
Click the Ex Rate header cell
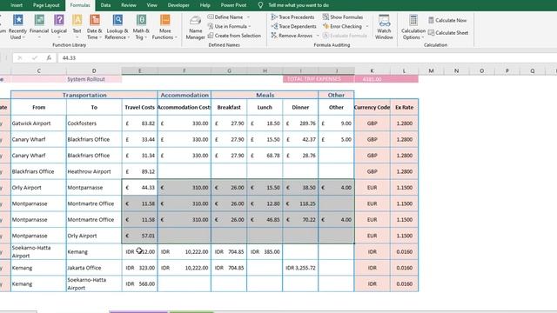pyautogui.click(x=404, y=107)
